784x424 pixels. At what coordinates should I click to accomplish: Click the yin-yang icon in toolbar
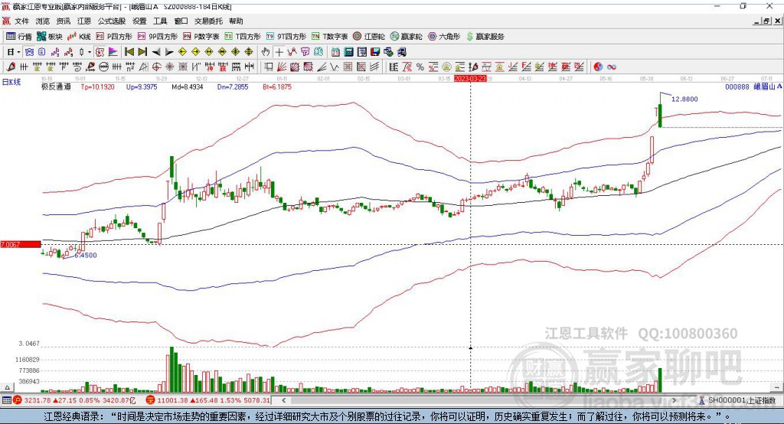598,67
